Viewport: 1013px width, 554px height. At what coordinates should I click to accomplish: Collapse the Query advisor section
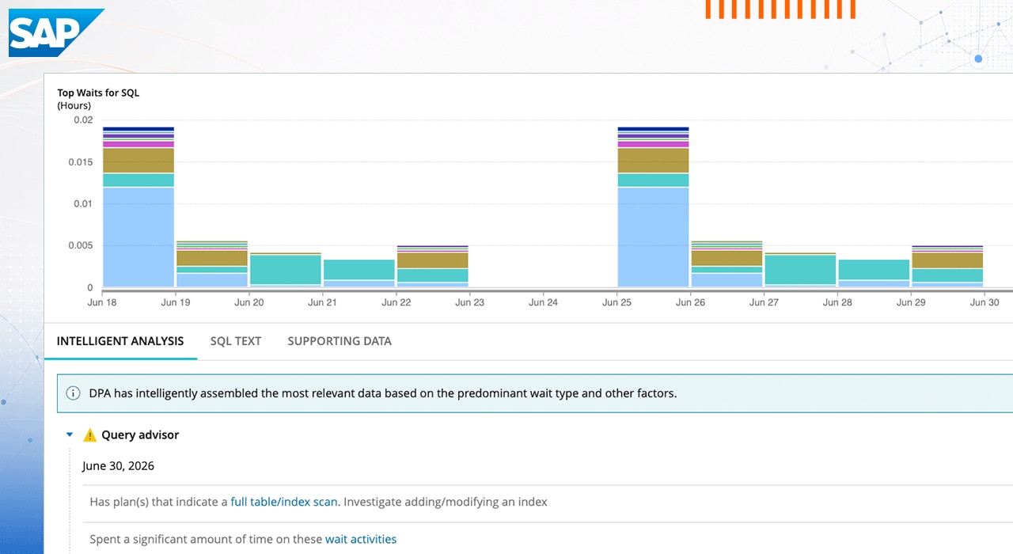[70, 434]
